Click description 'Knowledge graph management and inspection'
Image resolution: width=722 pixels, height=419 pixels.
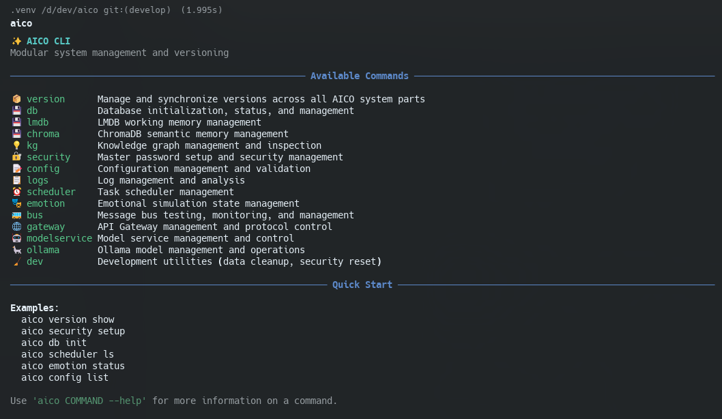click(x=210, y=145)
